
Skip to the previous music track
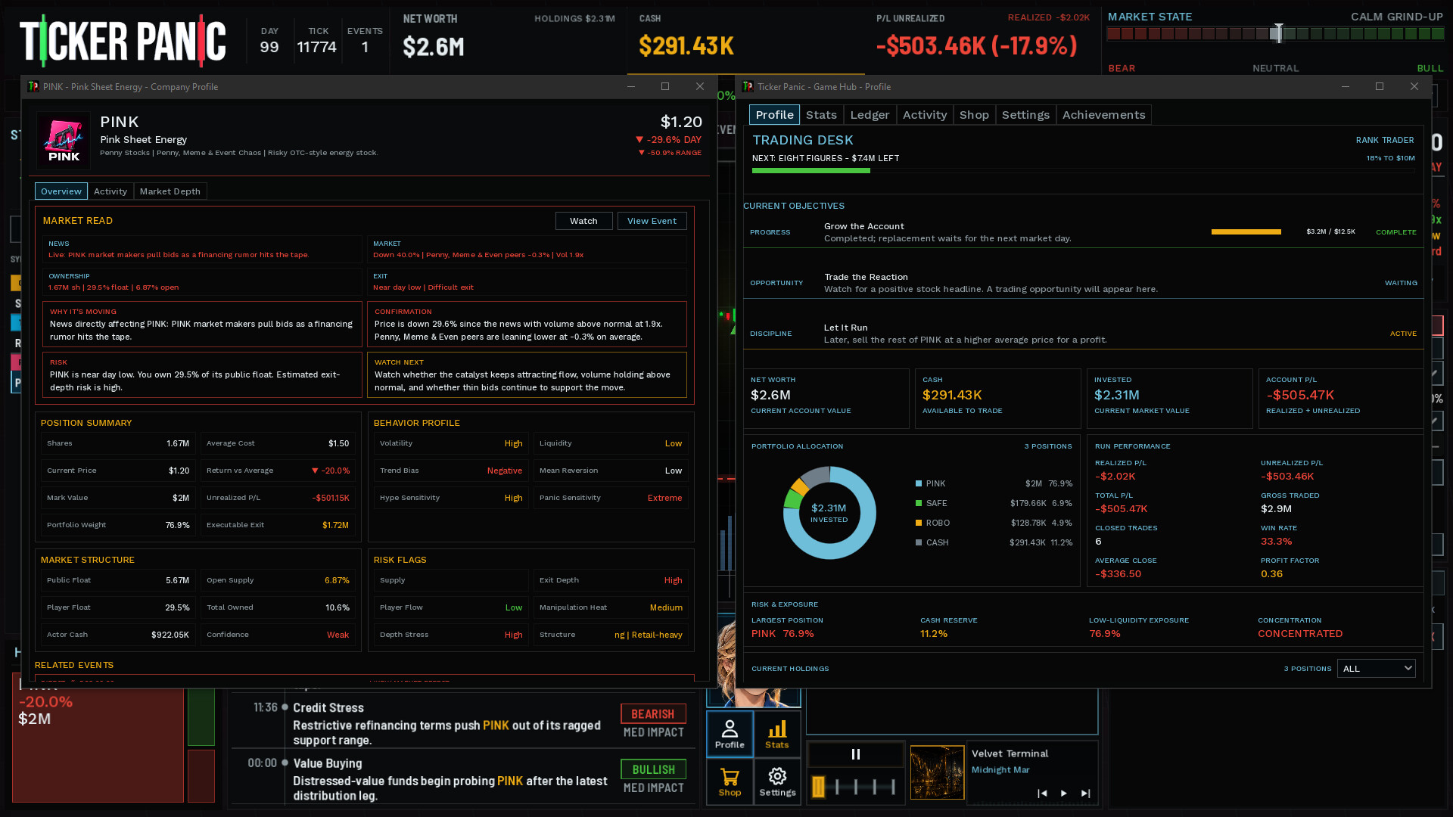coord(1042,793)
